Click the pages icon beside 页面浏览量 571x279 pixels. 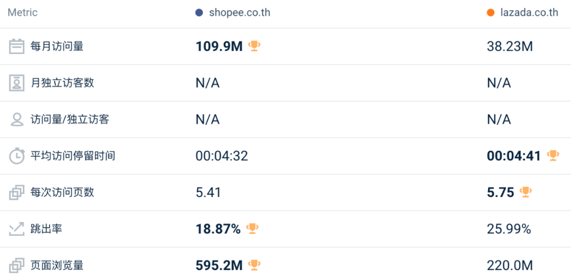click(x=16, y=265)
